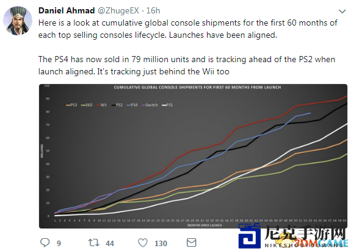
Task: Select the PS2 black legend entry
Action: click(x=117, y=105)
